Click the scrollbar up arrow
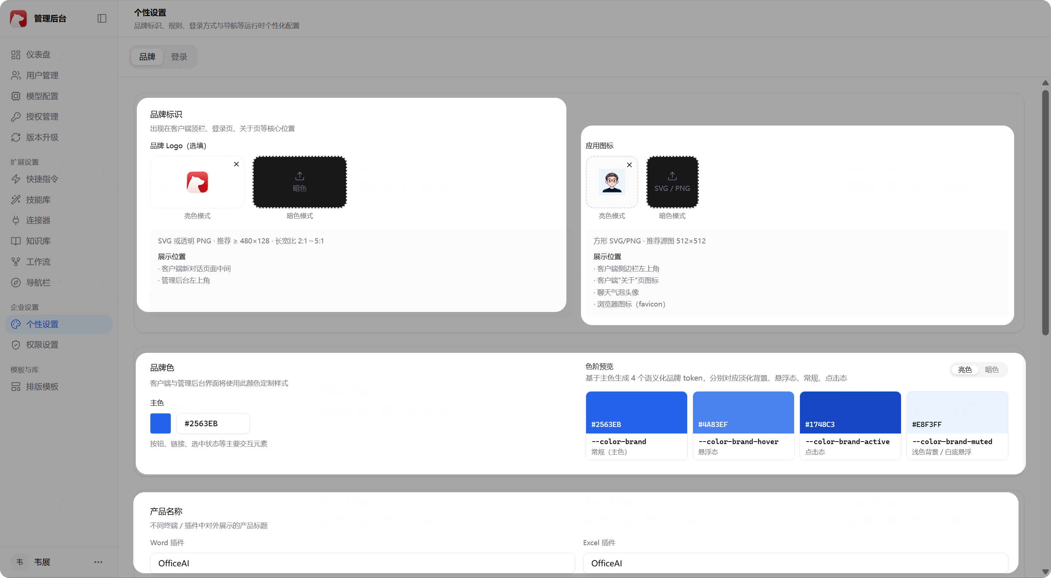 point(1045,83)
